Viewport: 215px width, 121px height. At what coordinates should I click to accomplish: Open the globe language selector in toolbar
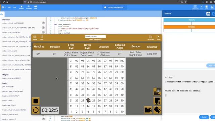3,7
